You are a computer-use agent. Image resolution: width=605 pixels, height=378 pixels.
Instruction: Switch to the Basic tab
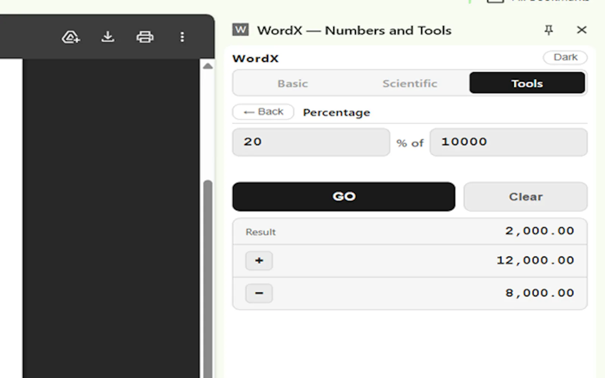pyautogui.click(x=293, y=83)
